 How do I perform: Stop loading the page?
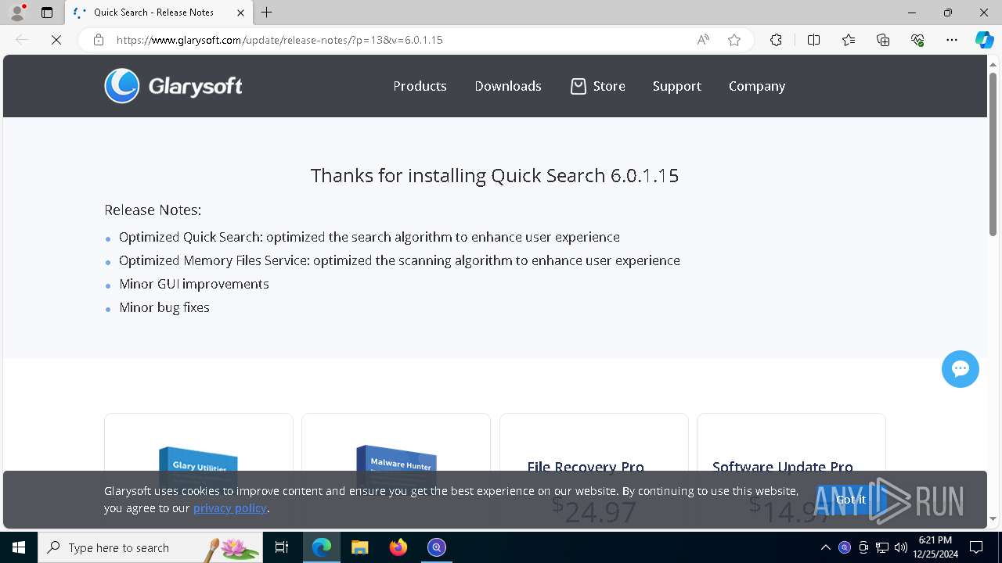pyautogui.click(x=56, y=40)
